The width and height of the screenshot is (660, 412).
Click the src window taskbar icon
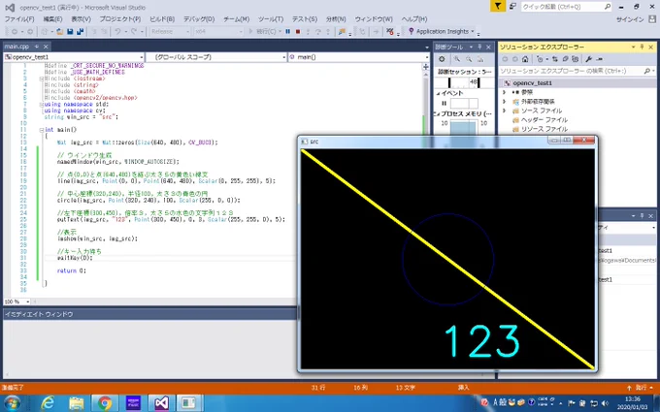click(188, 403)
